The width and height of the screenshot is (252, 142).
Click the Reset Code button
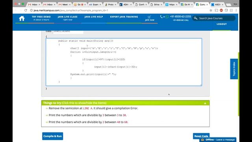pyautogui.click(x=201, y=136)
